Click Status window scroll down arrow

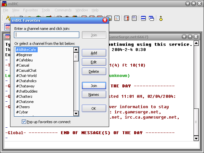(x=196, y=138)
